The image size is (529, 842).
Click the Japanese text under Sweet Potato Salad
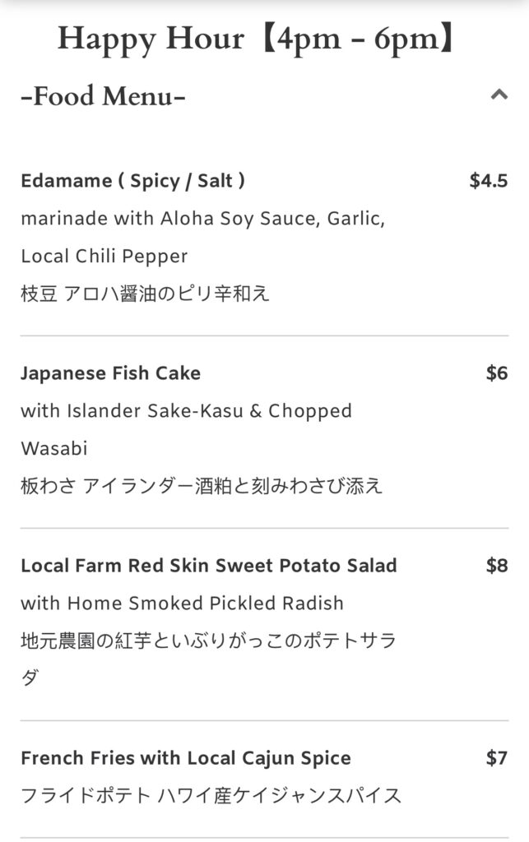click(x=208, y=641)
